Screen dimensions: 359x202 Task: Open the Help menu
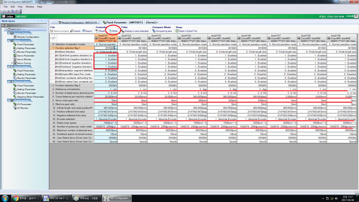pos(39,7)
